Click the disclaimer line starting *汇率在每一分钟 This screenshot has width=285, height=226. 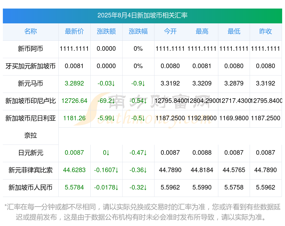click(x=142, y=207)
